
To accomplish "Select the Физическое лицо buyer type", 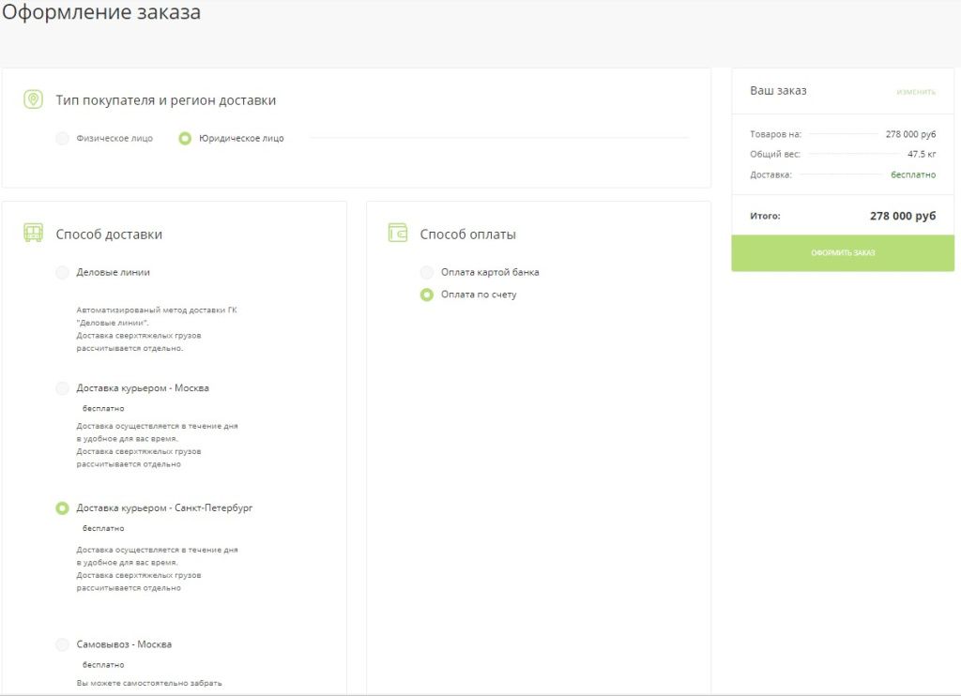I will 62,139.
